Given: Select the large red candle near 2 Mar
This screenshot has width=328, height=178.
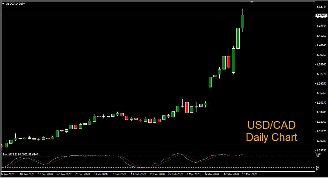Looking at the screenshot, I should point(187,107).
